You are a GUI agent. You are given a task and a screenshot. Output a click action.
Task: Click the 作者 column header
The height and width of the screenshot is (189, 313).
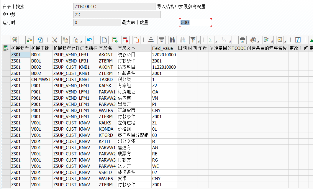(x=203, y=48)
